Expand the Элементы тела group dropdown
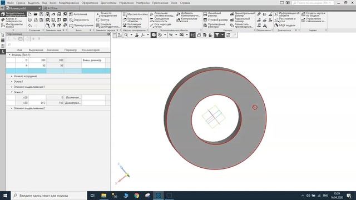 pyautogui.click(x=63, y=30)
